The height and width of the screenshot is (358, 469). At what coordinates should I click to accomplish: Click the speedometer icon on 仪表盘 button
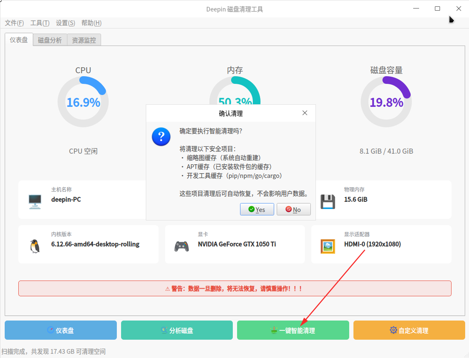coord(51,330)
